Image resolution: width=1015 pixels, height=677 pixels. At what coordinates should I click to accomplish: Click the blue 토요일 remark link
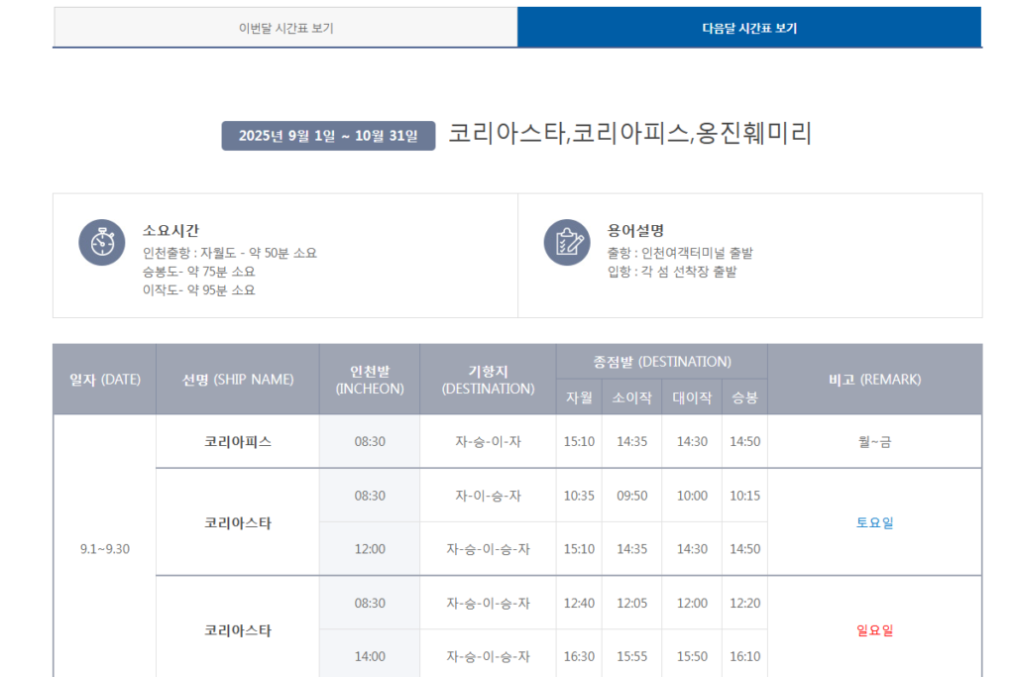[874, 522]
